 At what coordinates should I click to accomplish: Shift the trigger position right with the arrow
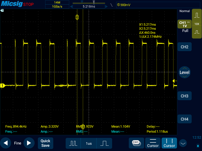tap(106, 7)
